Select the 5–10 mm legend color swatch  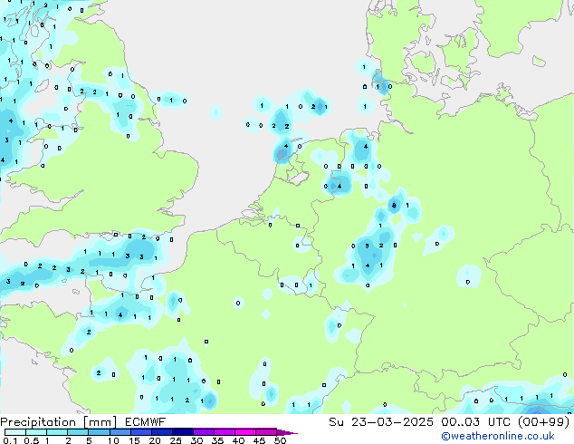(x=99, y=432)
